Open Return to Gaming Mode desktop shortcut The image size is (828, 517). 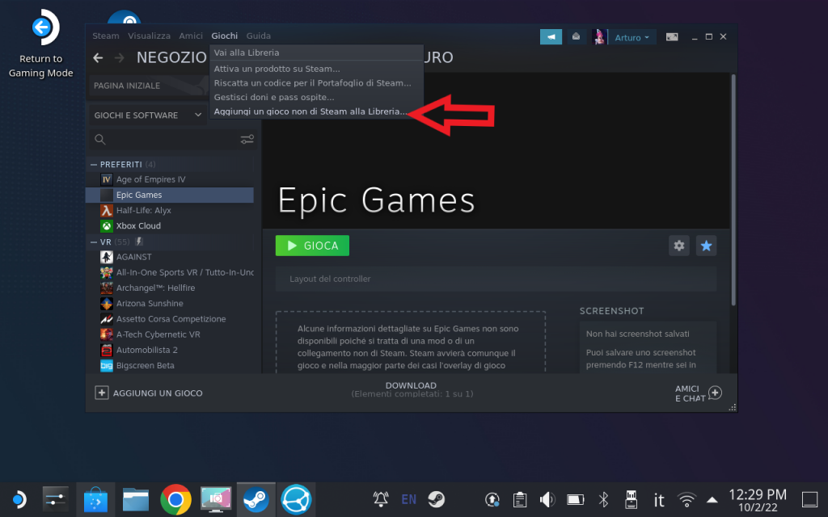(41, 44)
